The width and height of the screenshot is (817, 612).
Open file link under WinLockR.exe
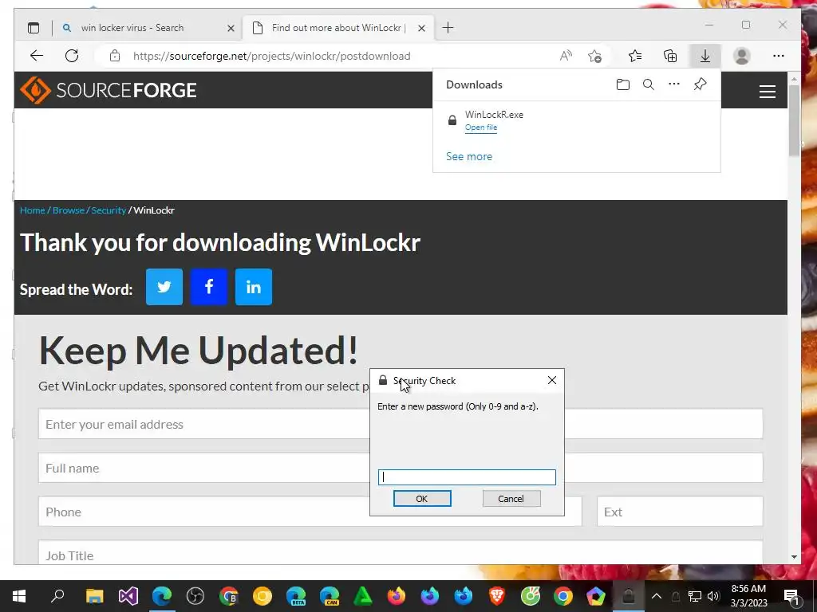[481, 127]
